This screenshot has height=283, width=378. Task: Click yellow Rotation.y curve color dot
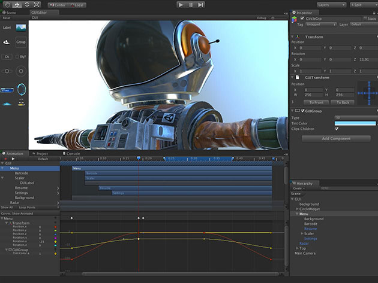(55, 242)
